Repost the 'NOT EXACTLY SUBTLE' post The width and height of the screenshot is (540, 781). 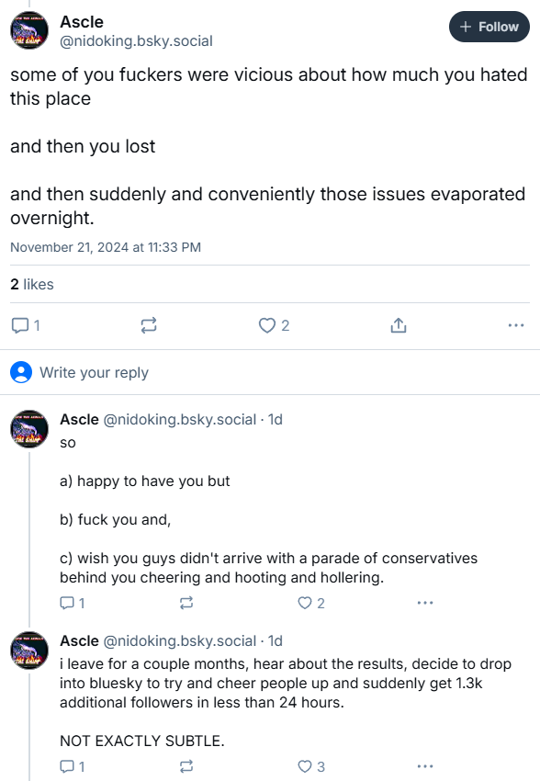tap(186, 766)
